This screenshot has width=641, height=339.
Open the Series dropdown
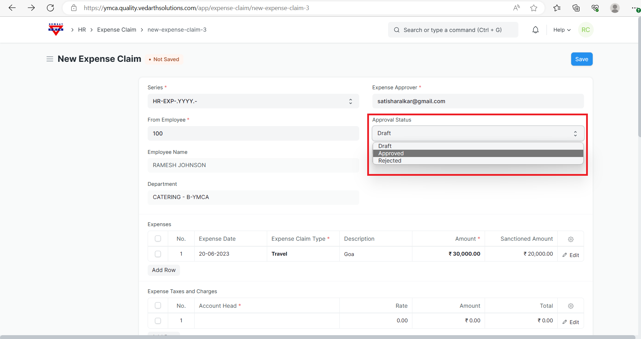pyautogui.click(x=253, y=101)
